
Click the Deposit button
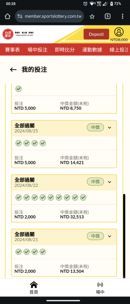click(96, 34)
